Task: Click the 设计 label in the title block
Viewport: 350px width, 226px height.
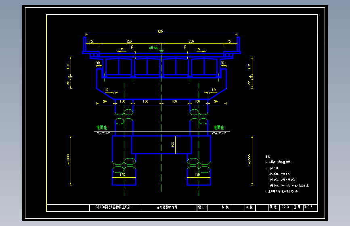Action: tap(201, 208)
